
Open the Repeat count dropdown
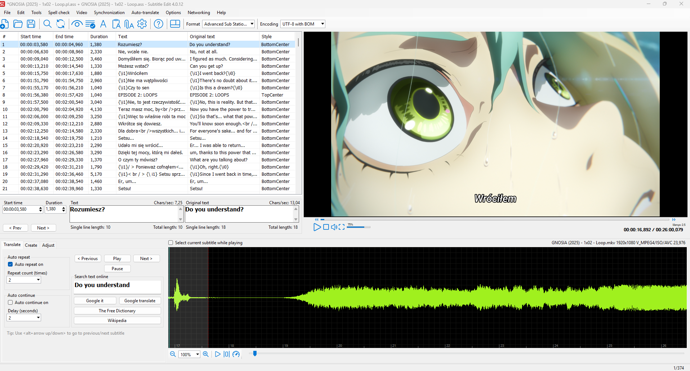(24, 280)
